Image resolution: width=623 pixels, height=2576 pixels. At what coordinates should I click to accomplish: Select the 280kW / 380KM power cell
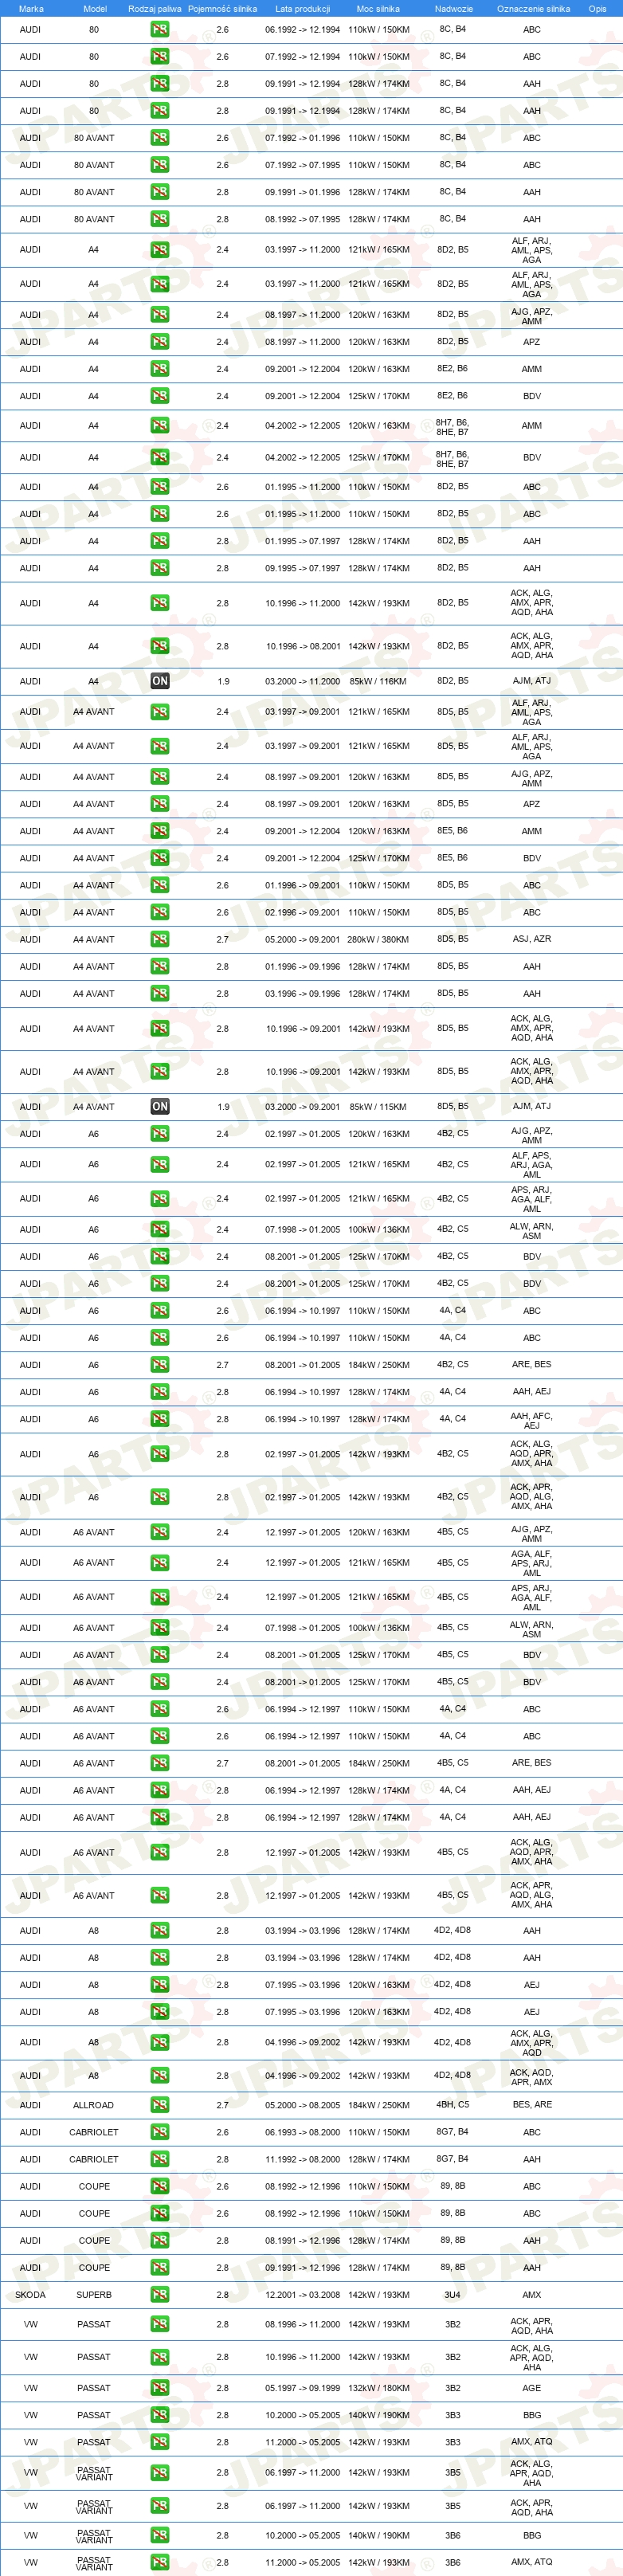tap(378, 939)
